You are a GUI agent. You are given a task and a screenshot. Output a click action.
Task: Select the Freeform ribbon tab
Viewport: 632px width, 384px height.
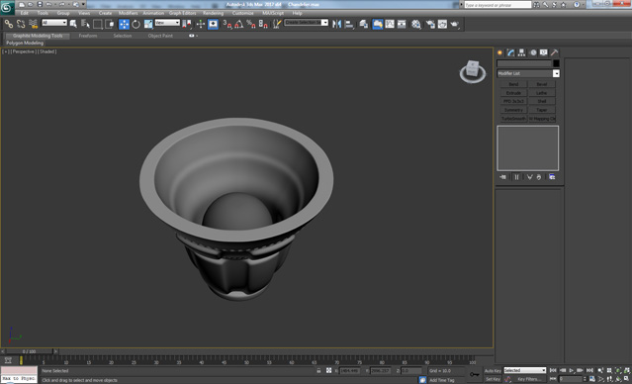click(88, 36)
